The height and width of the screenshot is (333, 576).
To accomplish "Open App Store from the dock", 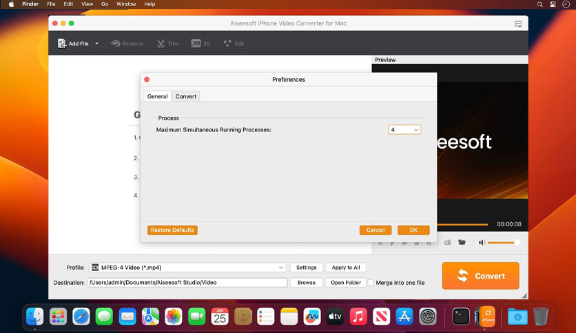I will tap(404, 316).
